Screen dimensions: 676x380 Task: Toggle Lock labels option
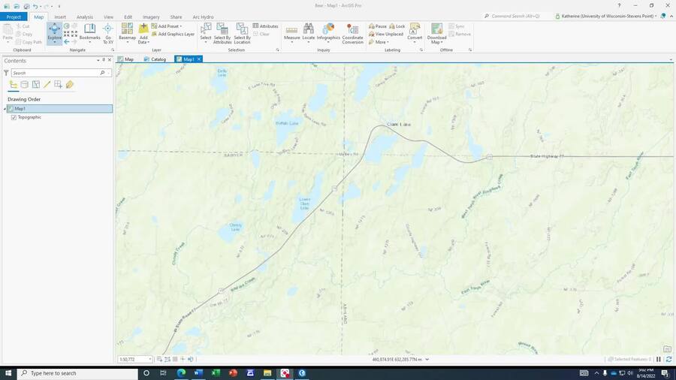(x=397, y=26)
